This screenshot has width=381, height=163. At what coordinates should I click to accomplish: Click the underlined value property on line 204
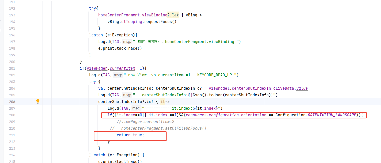click(302, 88)
